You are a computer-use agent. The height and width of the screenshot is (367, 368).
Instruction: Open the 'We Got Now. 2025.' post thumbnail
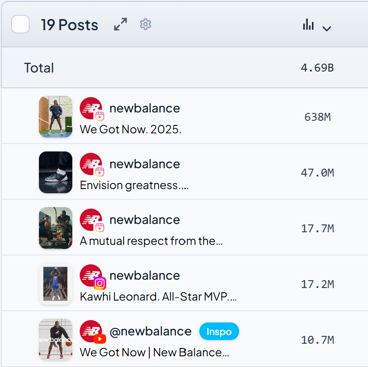[56, 117]
